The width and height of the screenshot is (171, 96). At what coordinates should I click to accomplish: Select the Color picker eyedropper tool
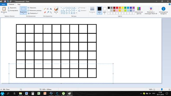pyautogui.click(x=48, y=12)
